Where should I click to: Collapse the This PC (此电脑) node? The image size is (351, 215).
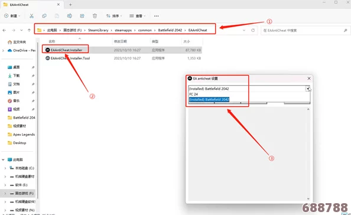pos(3,159)
